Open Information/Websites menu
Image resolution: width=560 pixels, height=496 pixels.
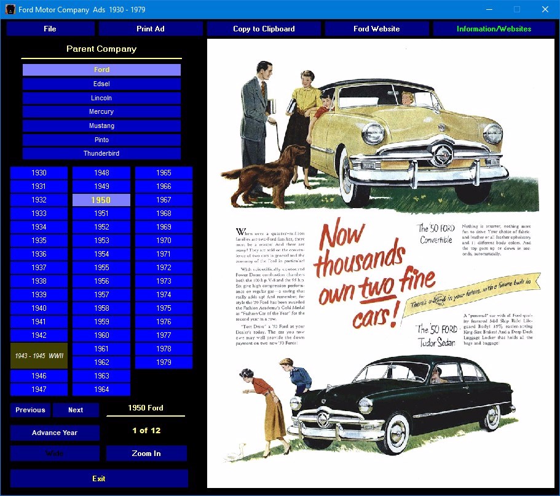click(x=494, y=28)
